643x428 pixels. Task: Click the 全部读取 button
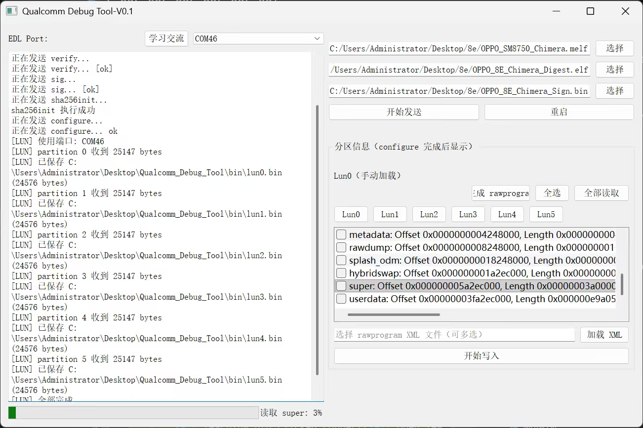pyautogui.click(x=601, y=193)
